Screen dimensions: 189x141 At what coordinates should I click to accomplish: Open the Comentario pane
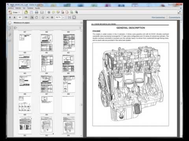(x=174, y=17)
